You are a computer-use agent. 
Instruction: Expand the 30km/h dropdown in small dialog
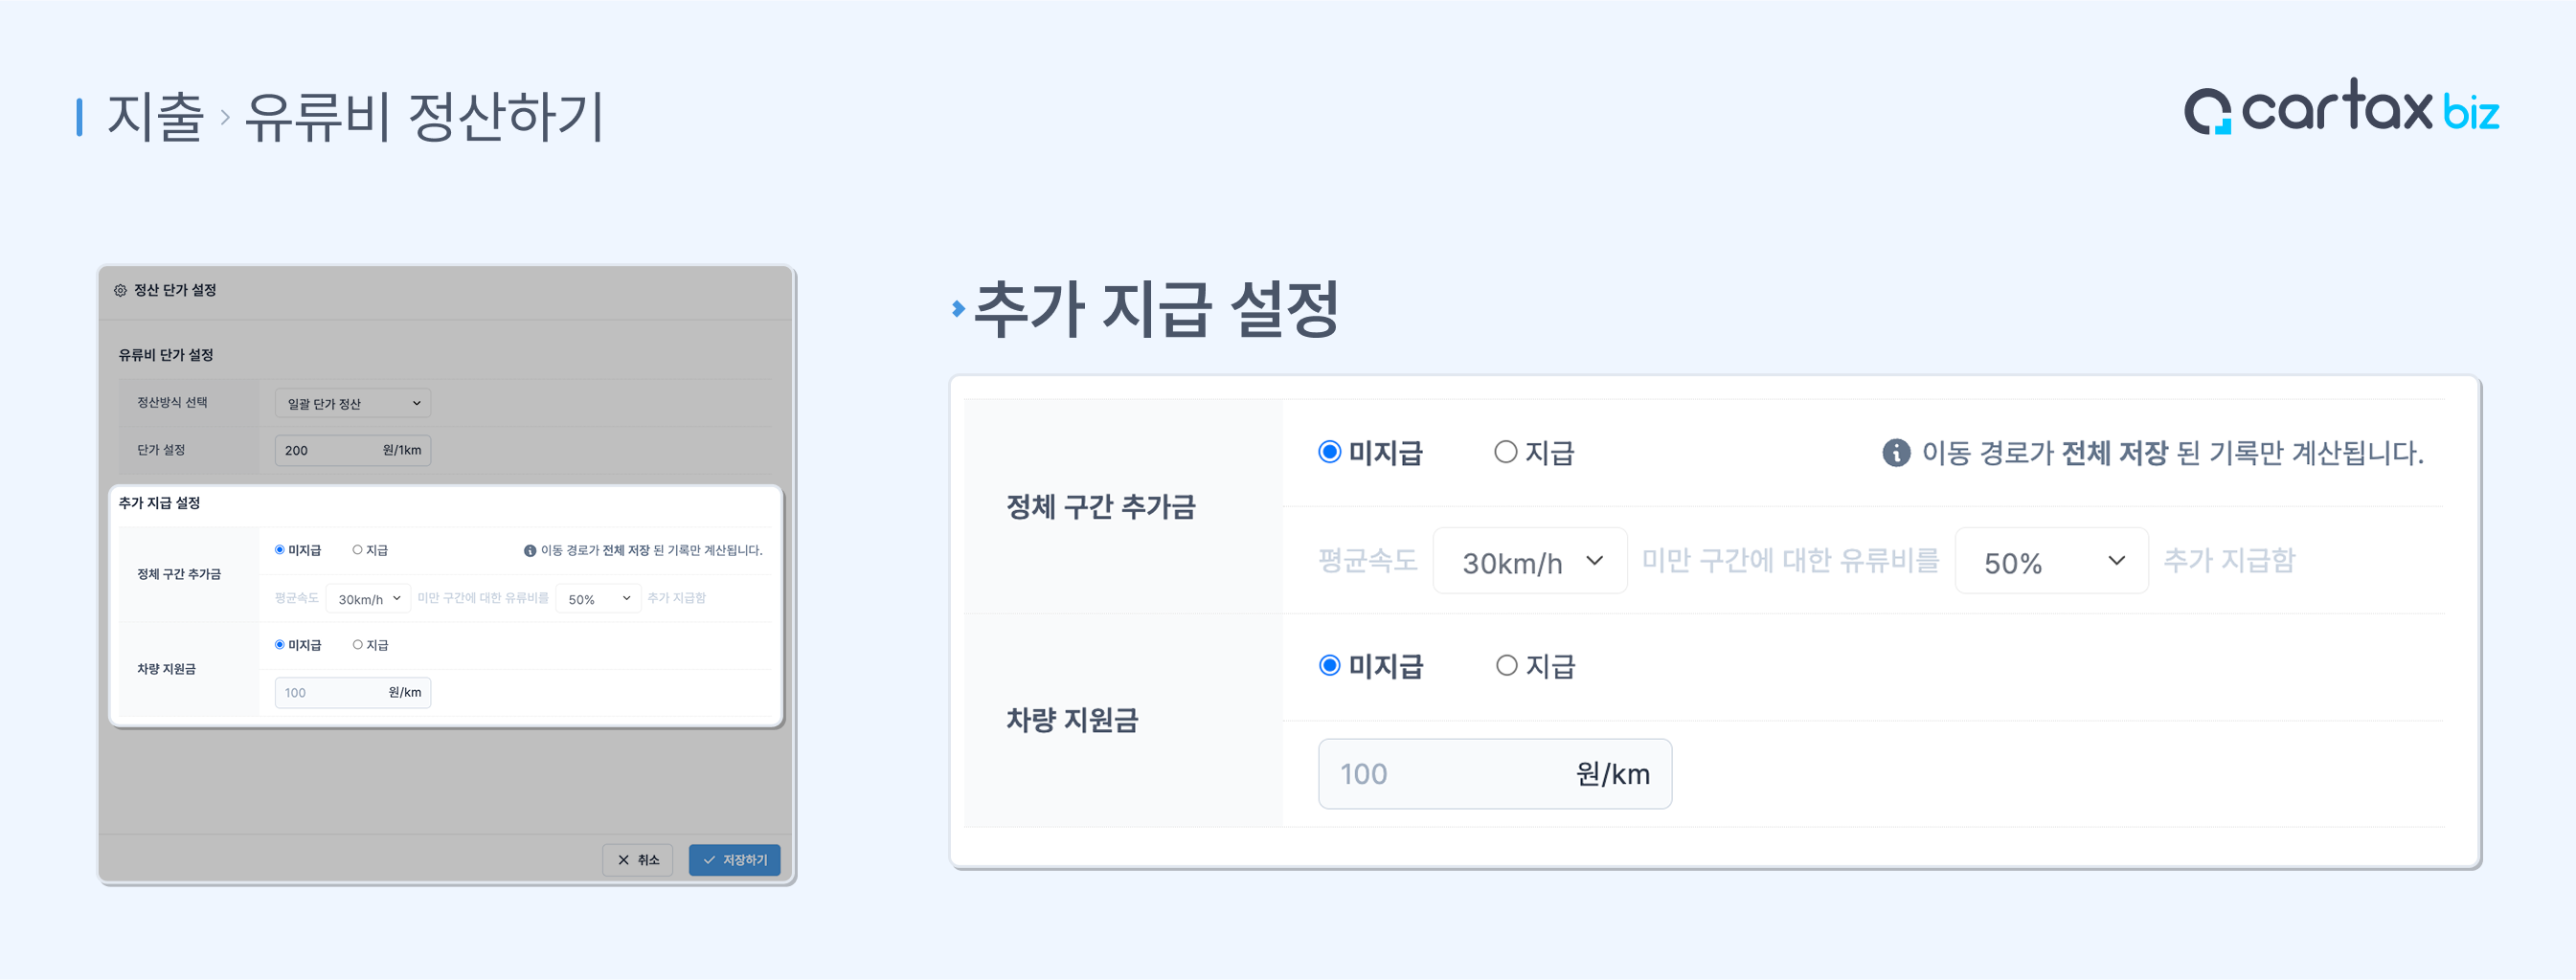coord(368,598)
